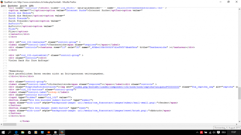Click 'Auftritt</option>' on line 261
Viewport: 241px width, 135px height.
20,26
